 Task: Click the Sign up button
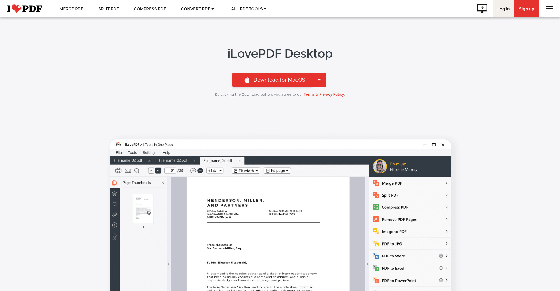(526, 9)
